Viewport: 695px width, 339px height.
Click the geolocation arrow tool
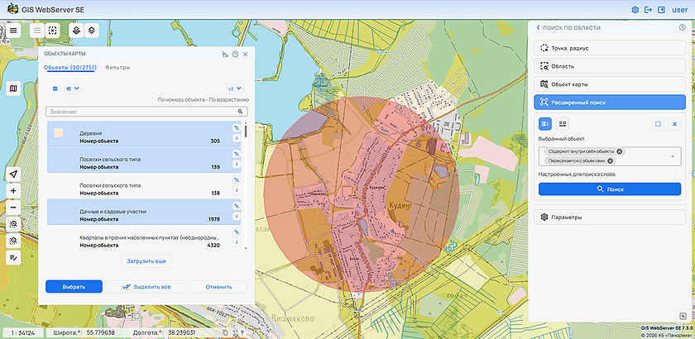click(x=13, y=174)
